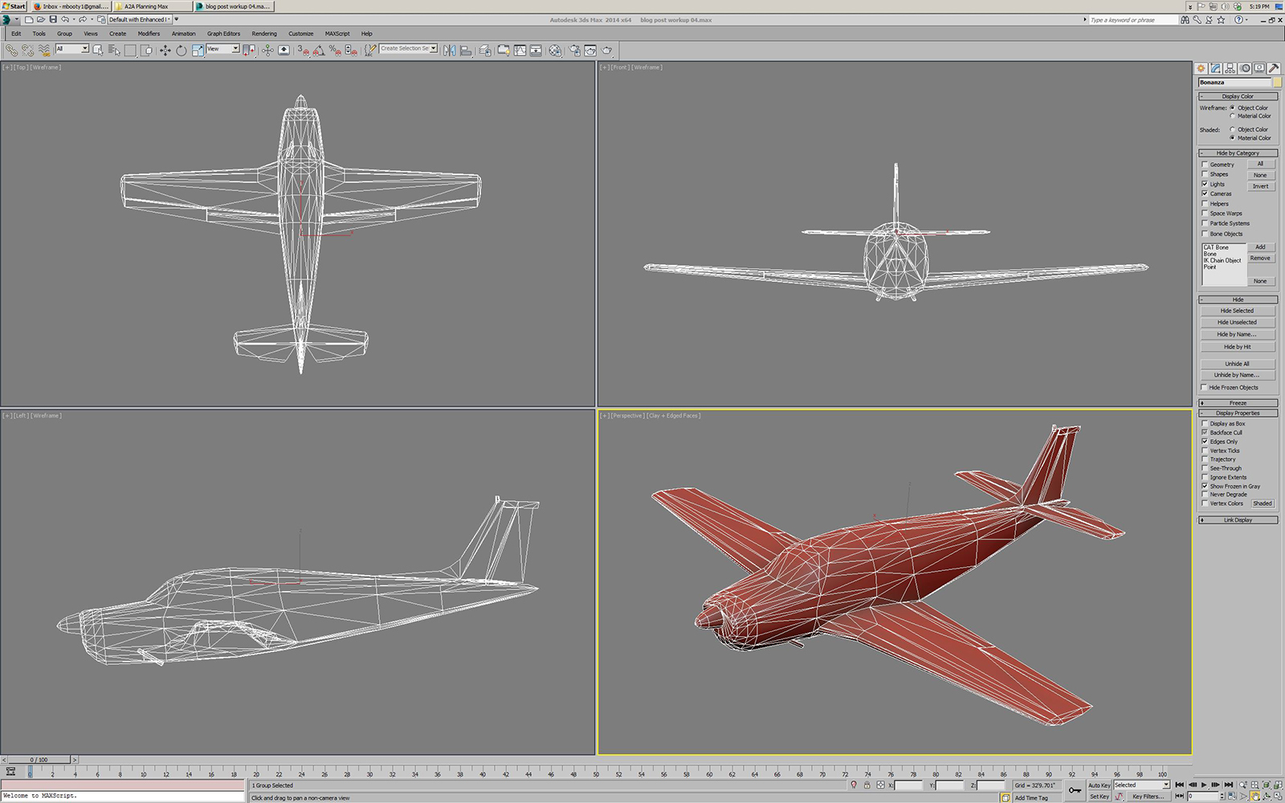The height and width of the screenshot is (803, 1285).
Task: Click the Hide Selected button
Action: coord(1238,310)
